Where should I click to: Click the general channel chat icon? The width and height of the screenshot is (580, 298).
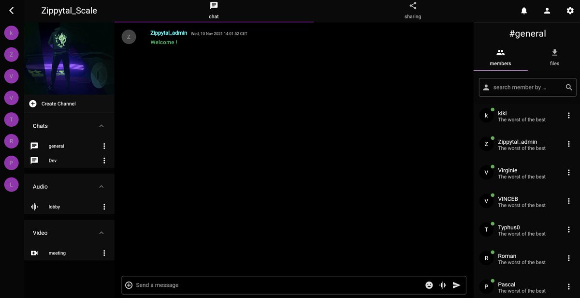(x=34, y=146)
